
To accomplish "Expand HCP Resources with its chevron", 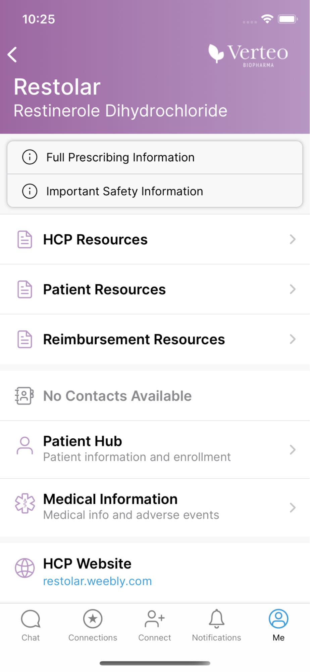I will click(293, 239).
